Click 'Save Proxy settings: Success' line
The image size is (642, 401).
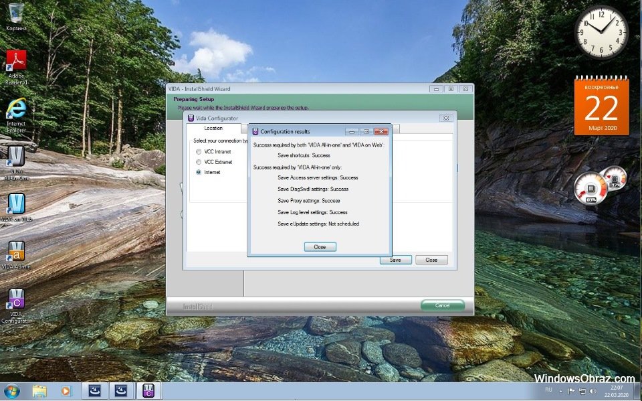(x=309, y=201)
